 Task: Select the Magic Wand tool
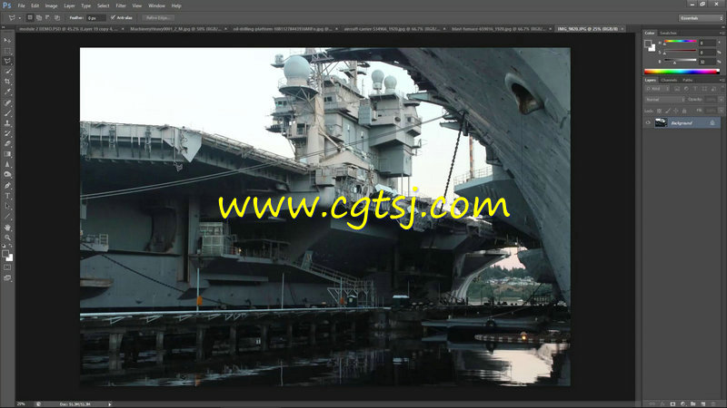point(7,71)
